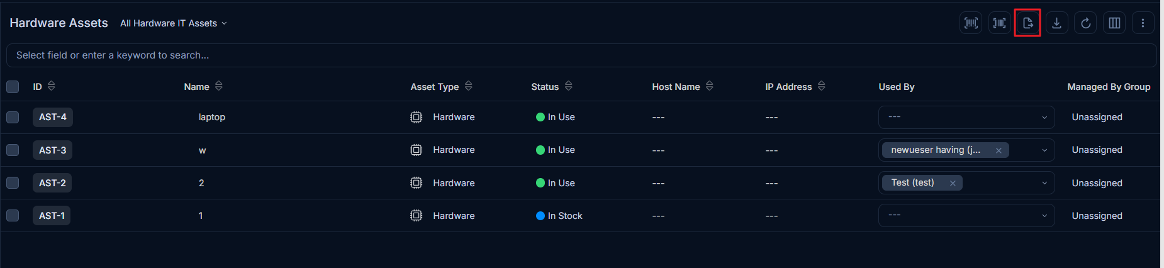
Task: Open the asset named 'w'
Action: (203, 150)
